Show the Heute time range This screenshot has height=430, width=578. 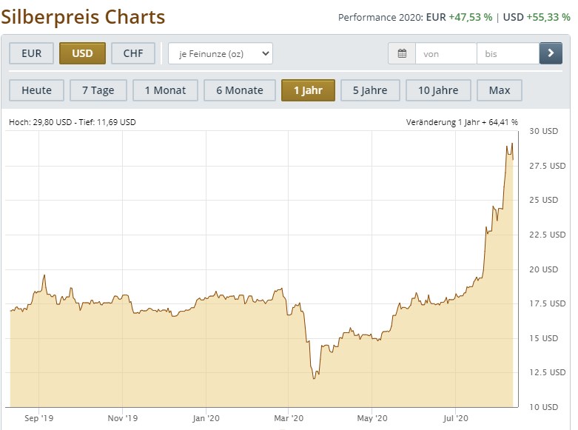click(36, 90)
